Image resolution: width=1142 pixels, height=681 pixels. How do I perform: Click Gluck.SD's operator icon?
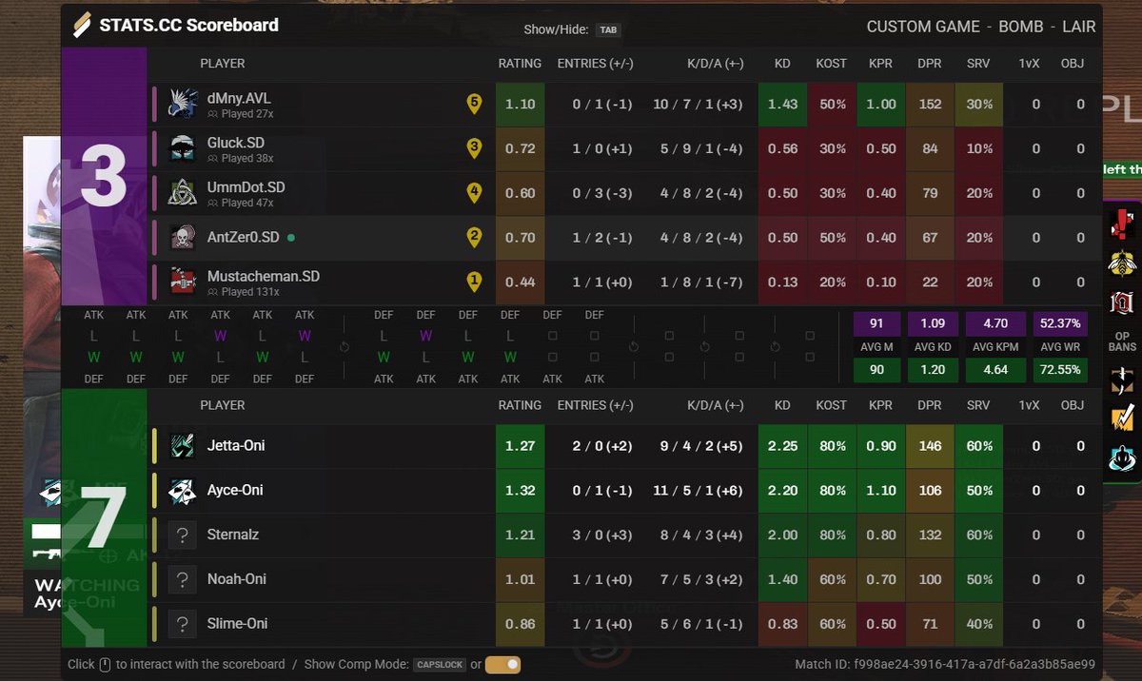pyautogui.click(x=183, y=148)
